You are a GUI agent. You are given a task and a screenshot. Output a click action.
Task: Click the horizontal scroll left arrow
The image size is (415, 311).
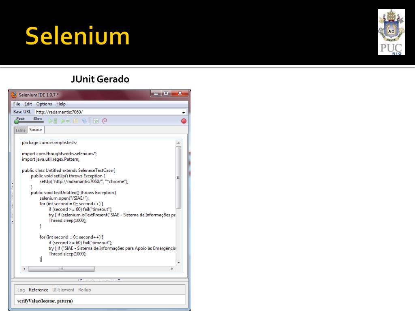(x=24, y=269)
